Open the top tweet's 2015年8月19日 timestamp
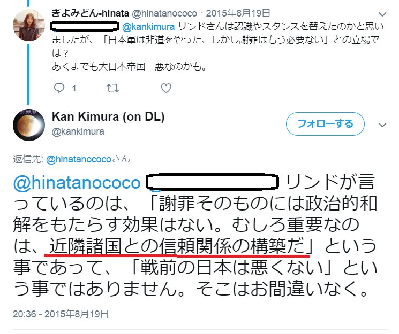399x334 pixels. click(x=238, y=13)
